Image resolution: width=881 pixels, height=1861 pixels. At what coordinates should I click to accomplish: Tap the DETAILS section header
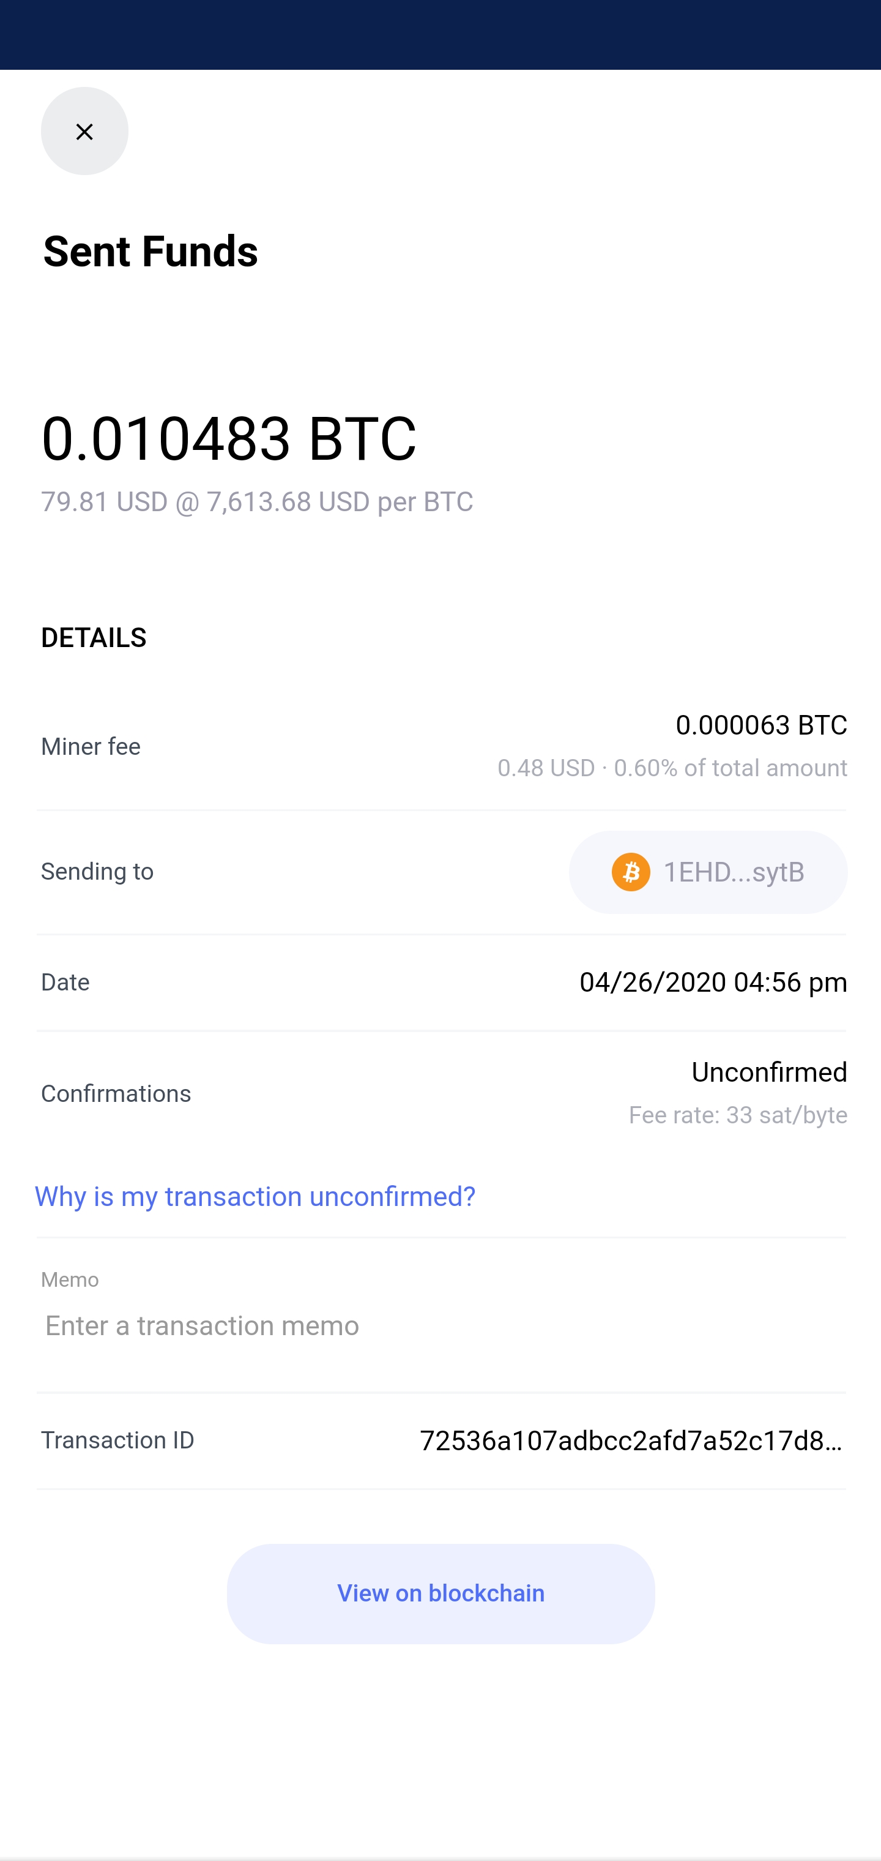(94, 637)
